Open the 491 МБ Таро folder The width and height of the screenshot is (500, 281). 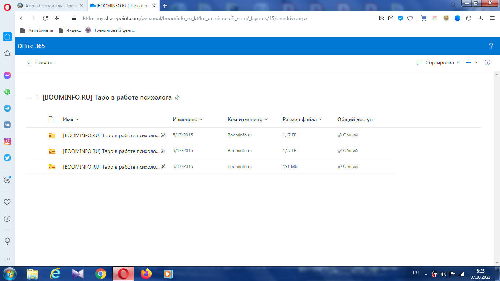(111, 166)
